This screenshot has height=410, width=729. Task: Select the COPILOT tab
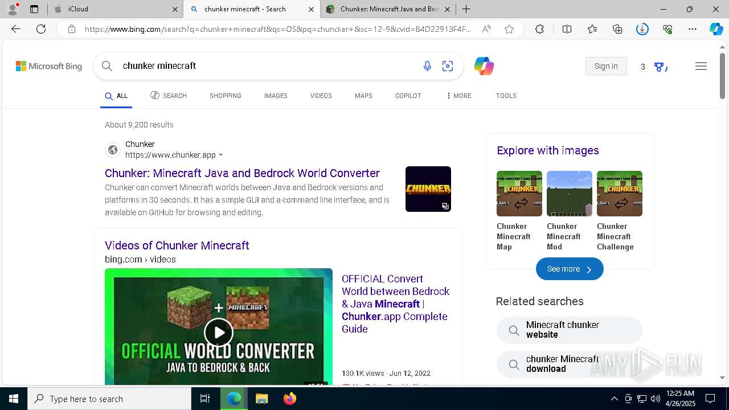click(408, 96)
